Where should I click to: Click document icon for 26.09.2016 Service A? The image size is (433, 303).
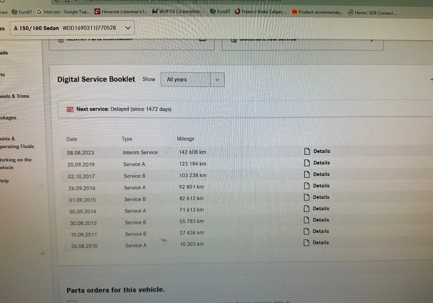click(x=307, y=186)
